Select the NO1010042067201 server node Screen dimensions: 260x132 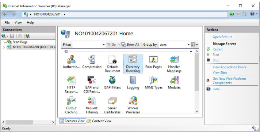pyautogui.click(x=34, y=47)
